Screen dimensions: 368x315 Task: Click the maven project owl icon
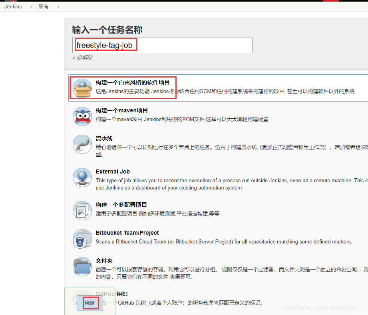tap(82, 116)
